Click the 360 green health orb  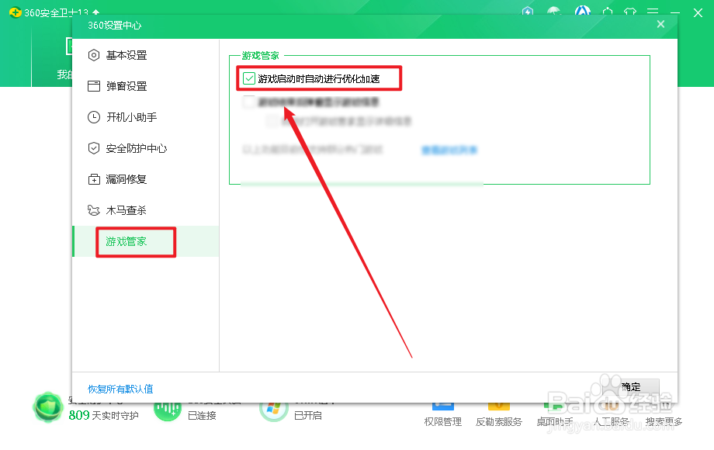47,407
